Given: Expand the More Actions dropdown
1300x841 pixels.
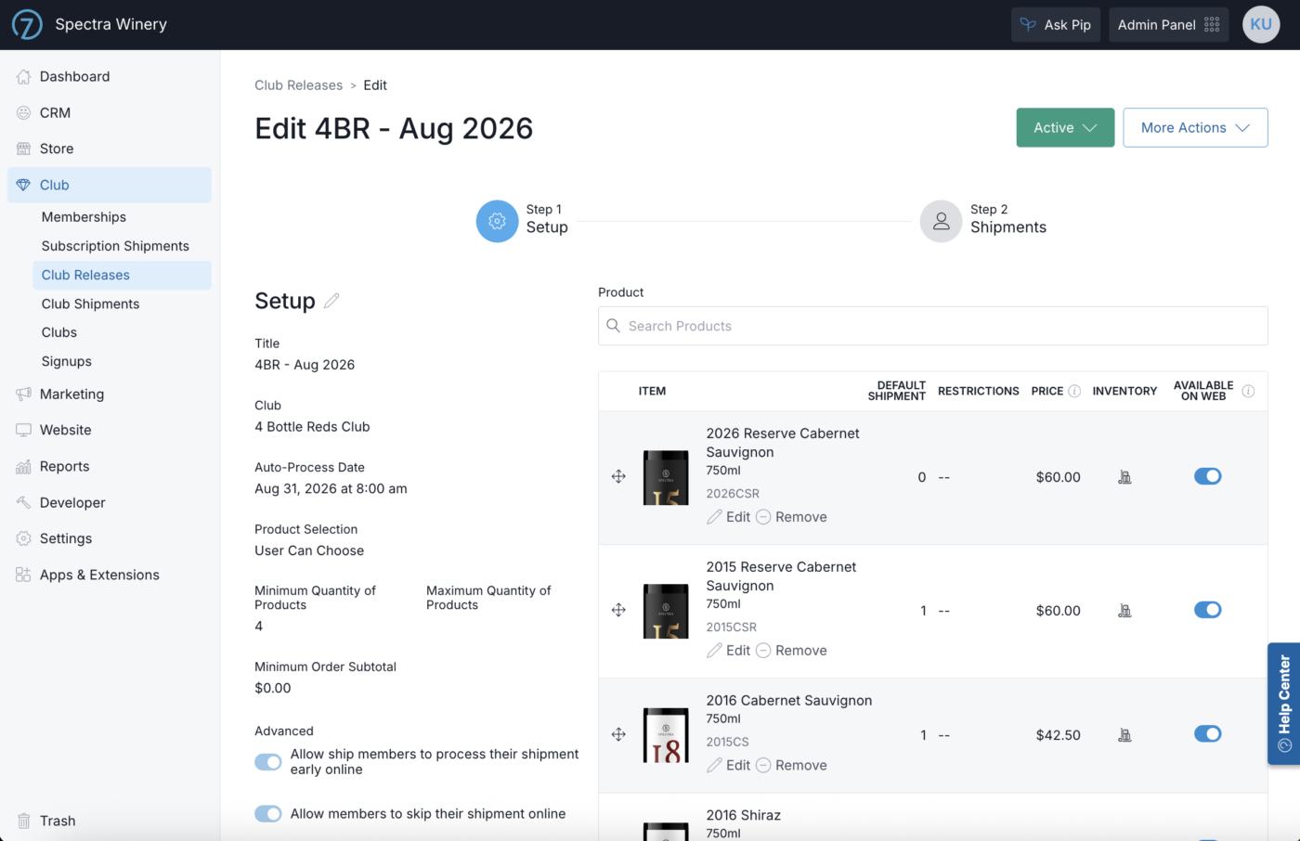Looking at the screenshot, I should (1195, 128).
